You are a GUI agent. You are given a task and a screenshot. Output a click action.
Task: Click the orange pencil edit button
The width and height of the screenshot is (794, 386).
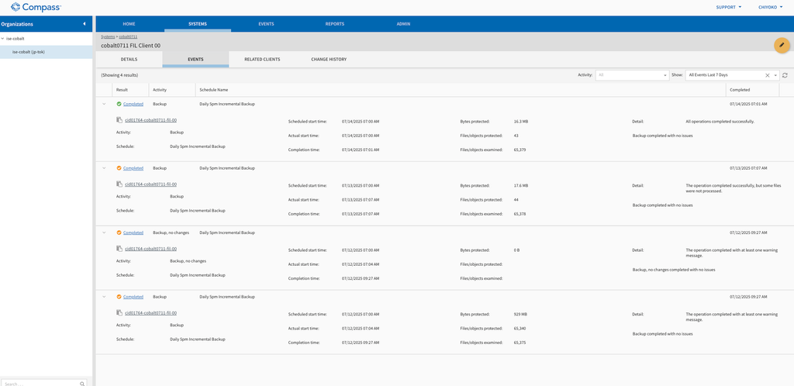[782, 45]
